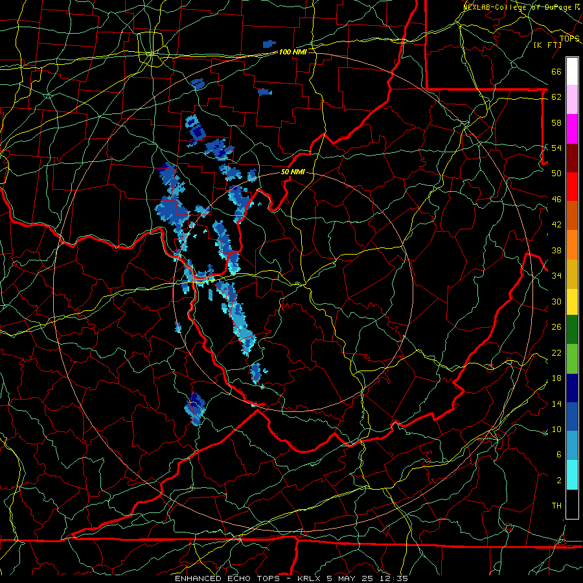This screenshot has width=583, height=583.
Task: Click legend value '30'
Action: 556,301
